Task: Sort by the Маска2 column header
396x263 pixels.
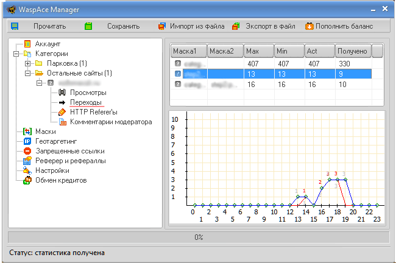Action: coord(225,51)
